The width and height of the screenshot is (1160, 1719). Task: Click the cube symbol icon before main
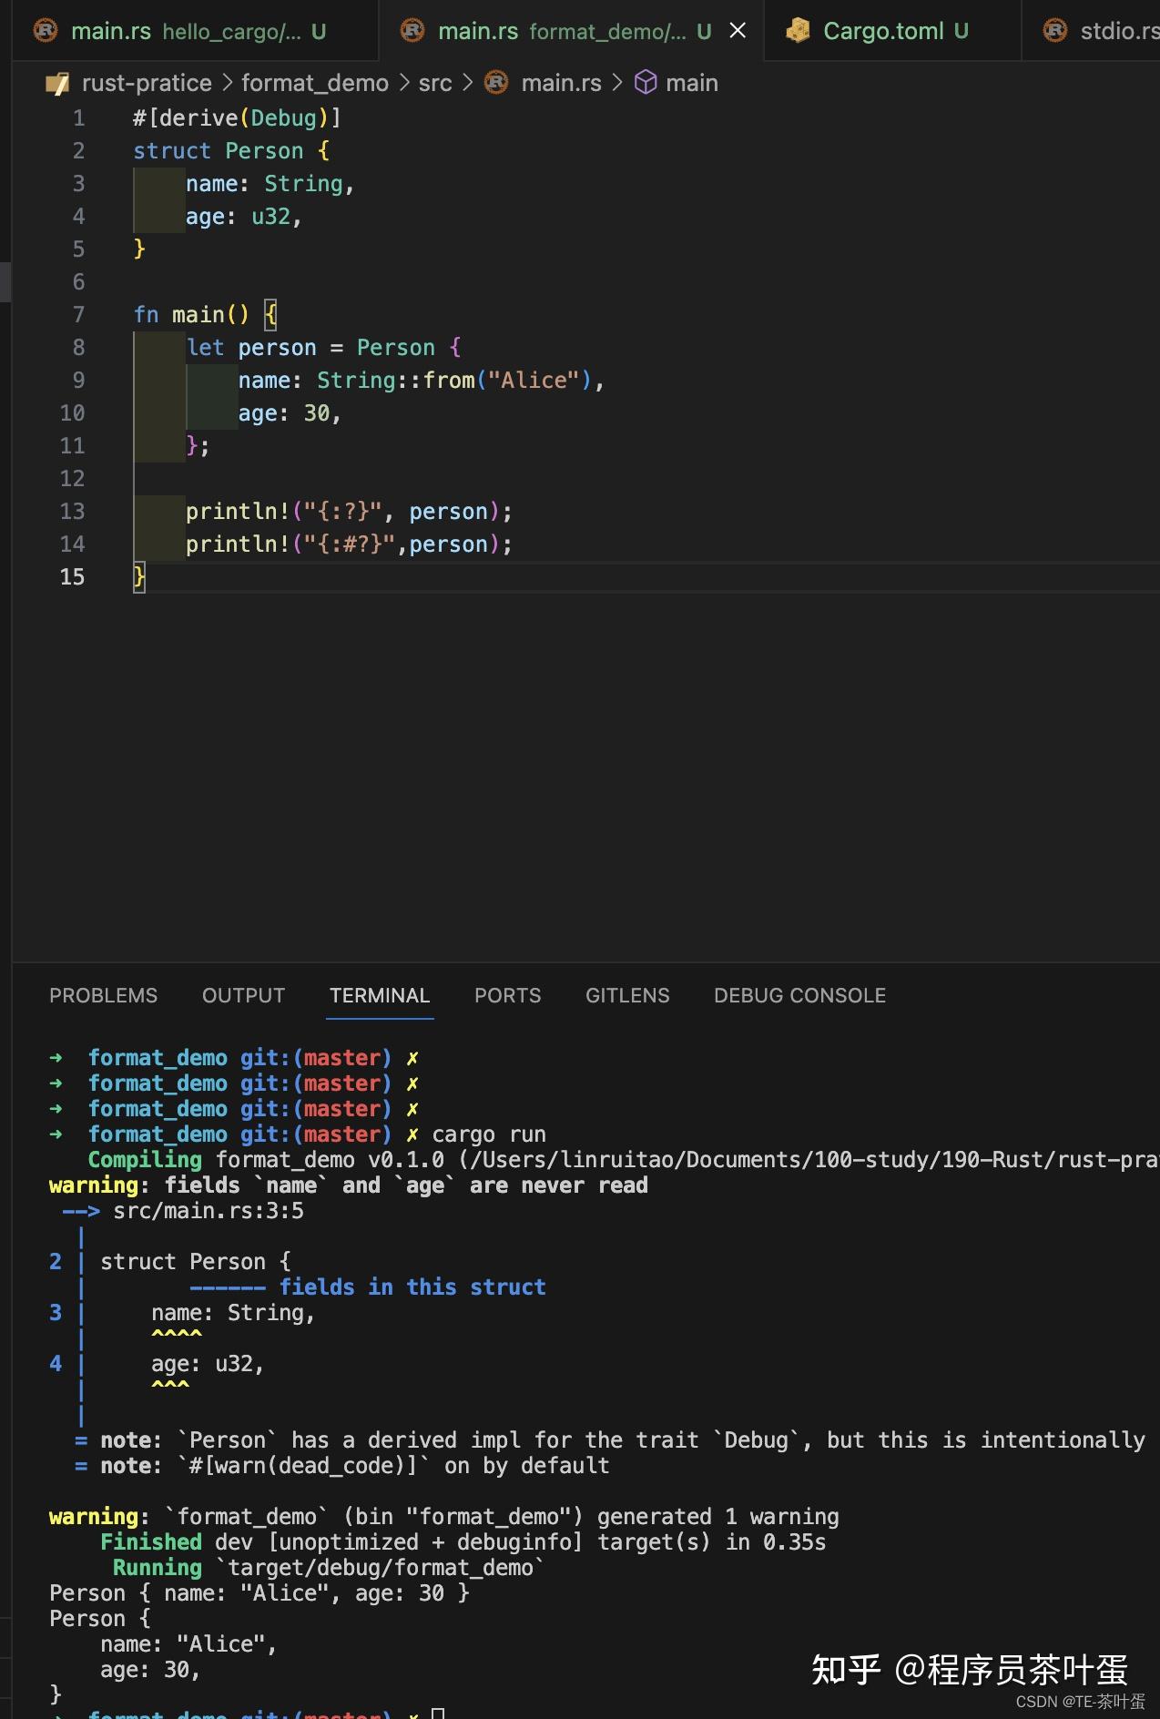[x=646, y=83]
